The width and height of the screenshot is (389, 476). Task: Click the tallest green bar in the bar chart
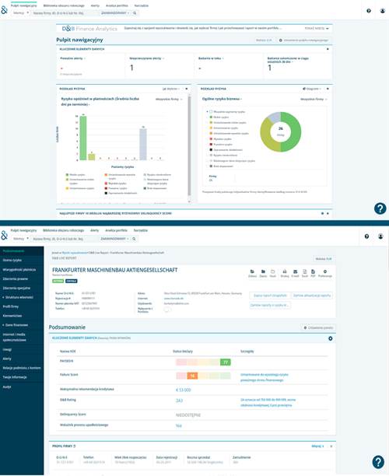pyautogui.click(x=83, y=138)
